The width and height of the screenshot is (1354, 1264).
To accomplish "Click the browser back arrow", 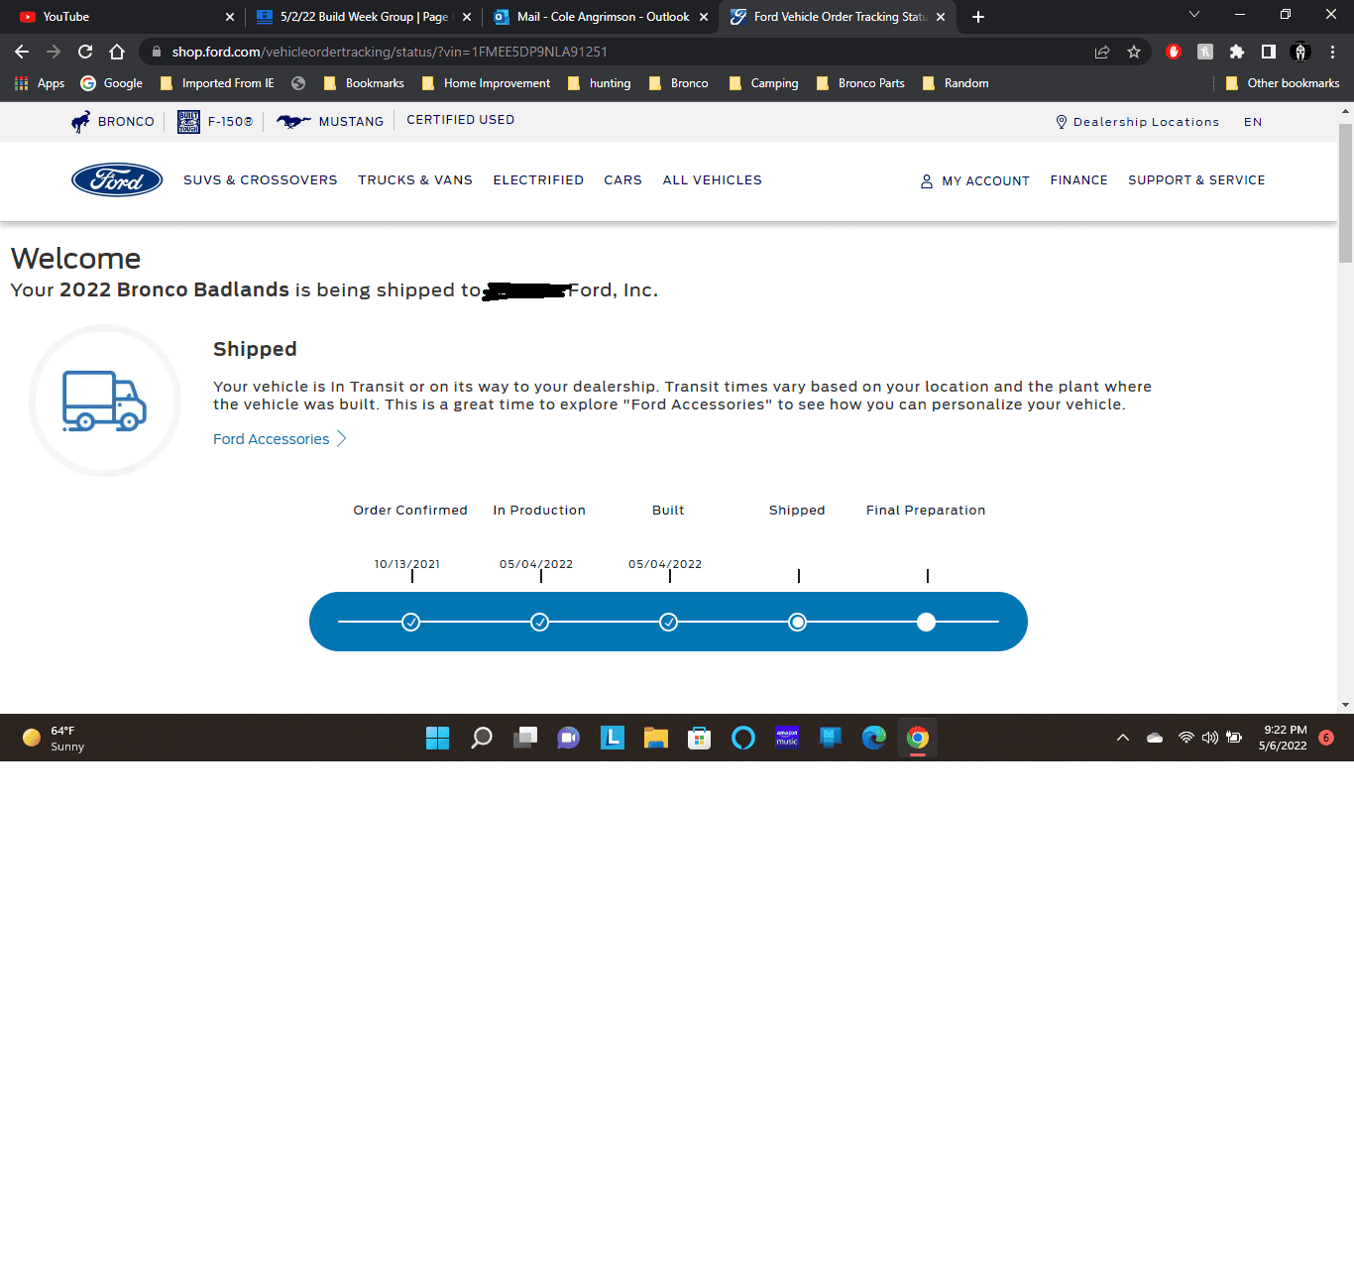I will (x=22, y=52).
